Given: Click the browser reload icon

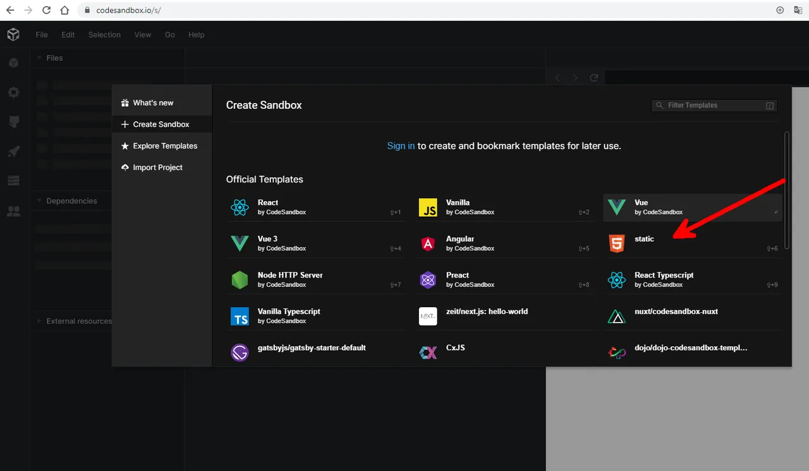Looking at the screenshot, I should tap(46, 10).
